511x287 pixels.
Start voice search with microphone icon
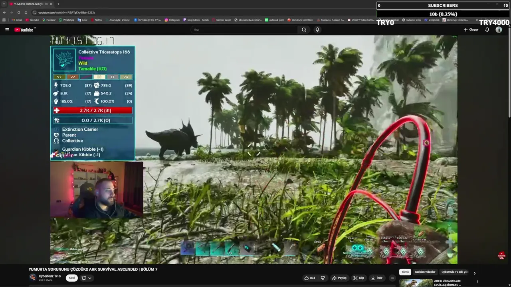click(x=317, y=29)
